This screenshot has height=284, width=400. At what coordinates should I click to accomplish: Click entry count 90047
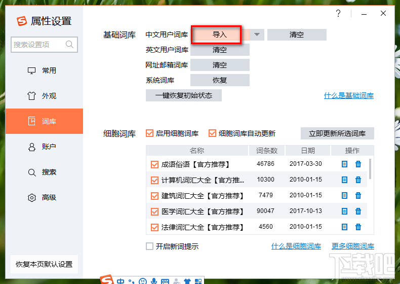265,211
